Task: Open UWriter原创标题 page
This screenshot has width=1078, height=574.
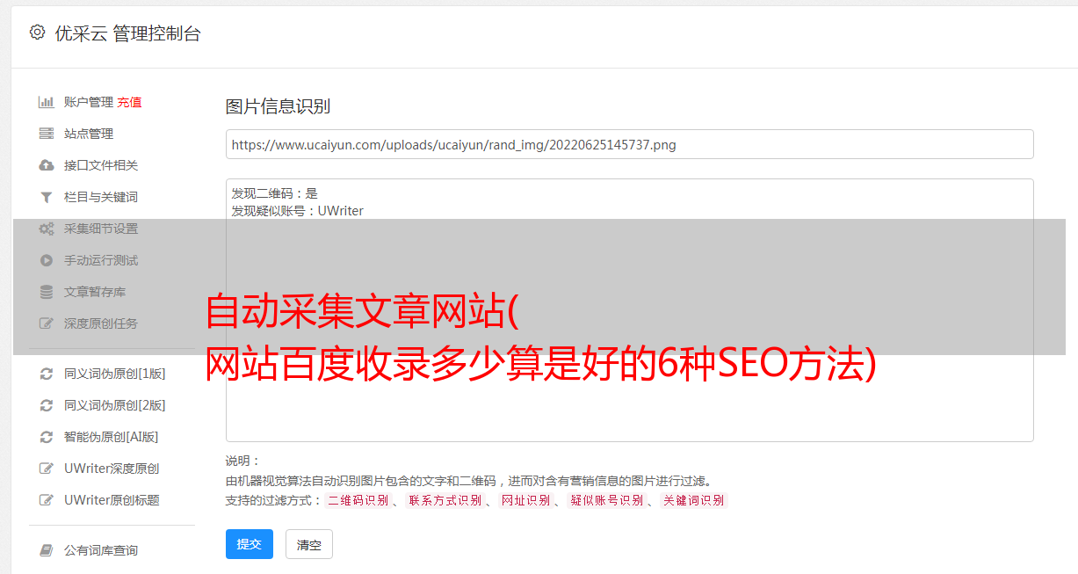Action: click(112, 500)
